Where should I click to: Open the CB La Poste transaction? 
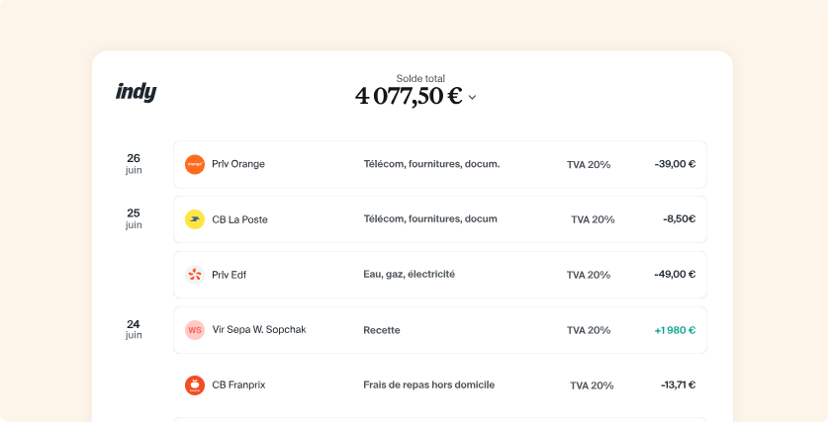pos(440,219)
